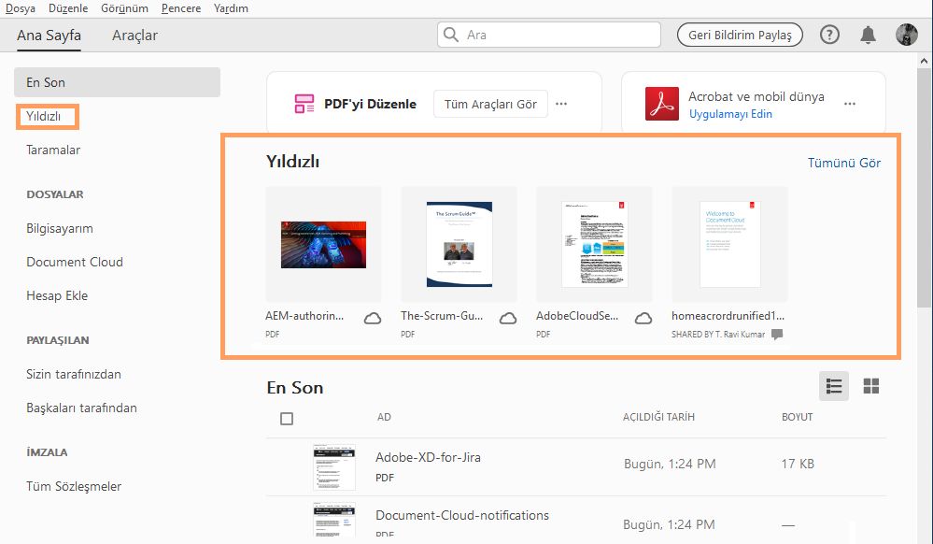
Task: Open the Dosya menu
Action: 21,8
